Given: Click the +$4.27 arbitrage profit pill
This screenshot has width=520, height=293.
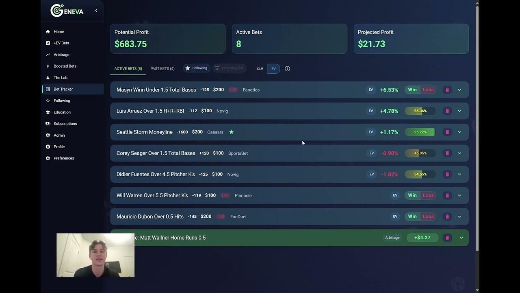Looking at the screenshot, I should tap(422, 238).
